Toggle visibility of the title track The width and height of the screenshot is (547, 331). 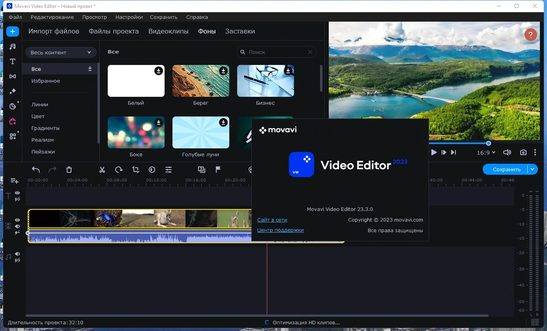click(17, 193)
